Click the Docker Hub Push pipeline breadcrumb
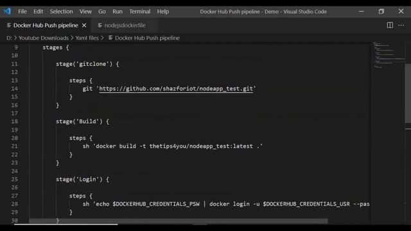The height and width of the screenshot is (231, 411). [147, 38]
